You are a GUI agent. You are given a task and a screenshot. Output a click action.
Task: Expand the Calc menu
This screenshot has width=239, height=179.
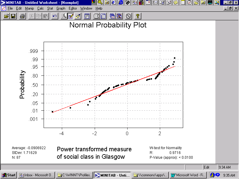pyautogui.click(x=40, y=8)
